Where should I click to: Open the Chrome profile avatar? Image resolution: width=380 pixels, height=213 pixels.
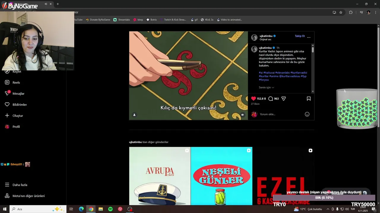tap(368, 12)
